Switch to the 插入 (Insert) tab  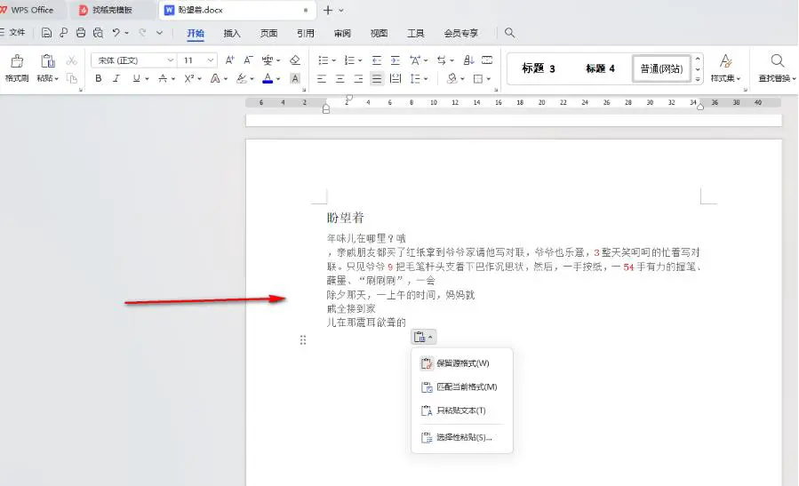point(232,33)
